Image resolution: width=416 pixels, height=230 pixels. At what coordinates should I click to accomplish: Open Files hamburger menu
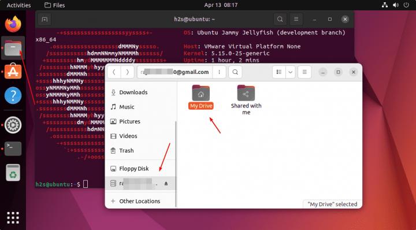click(x=304, y=72)
